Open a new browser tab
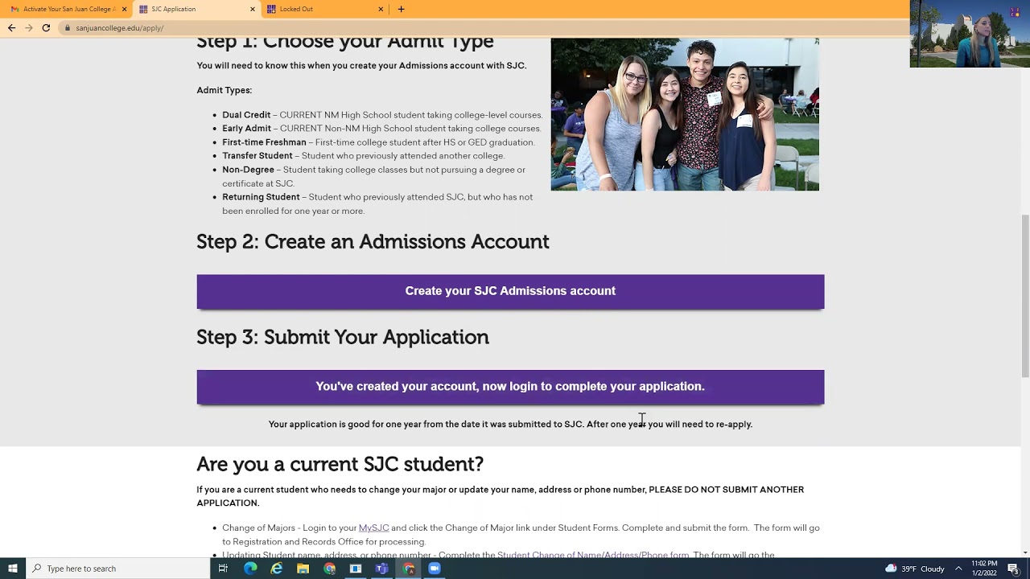This screenshot has height=579, width=1030. pos(401,9)
